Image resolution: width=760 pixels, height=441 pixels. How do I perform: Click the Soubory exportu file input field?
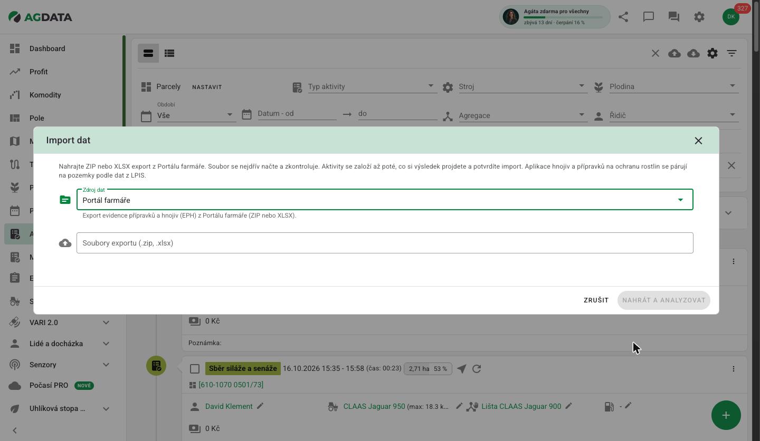[x=385, y=243]
